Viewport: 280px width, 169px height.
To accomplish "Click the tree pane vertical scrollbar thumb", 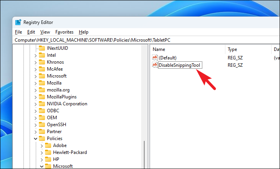I will 144,154.
